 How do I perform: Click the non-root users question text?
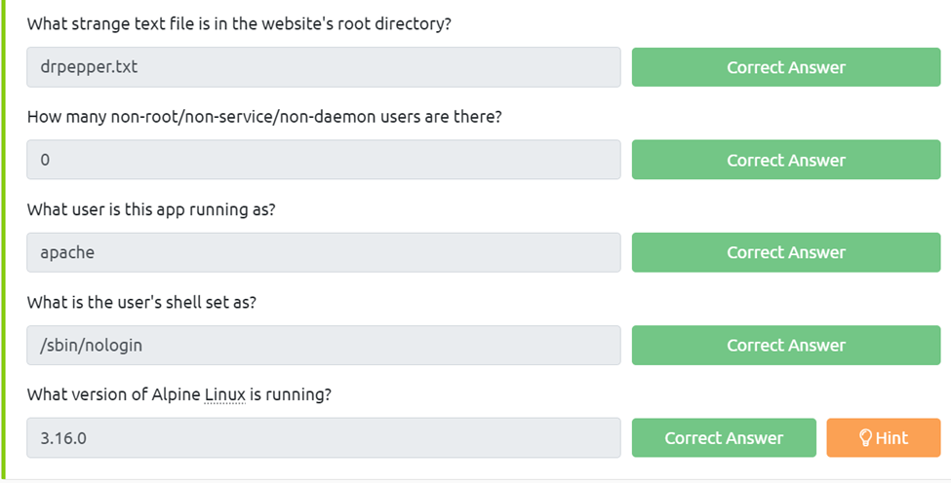(263, 117)
